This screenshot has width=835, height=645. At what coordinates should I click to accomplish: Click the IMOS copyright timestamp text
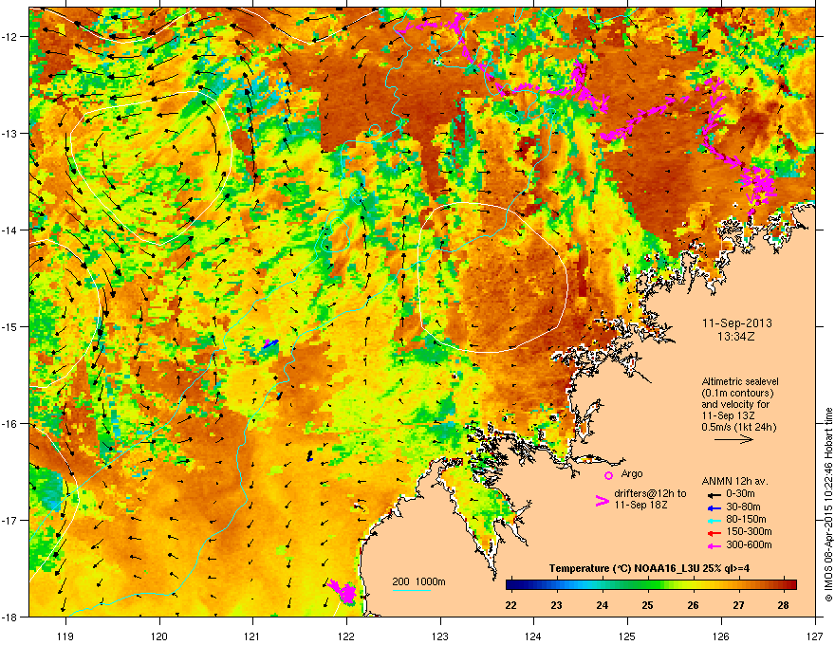828,505
